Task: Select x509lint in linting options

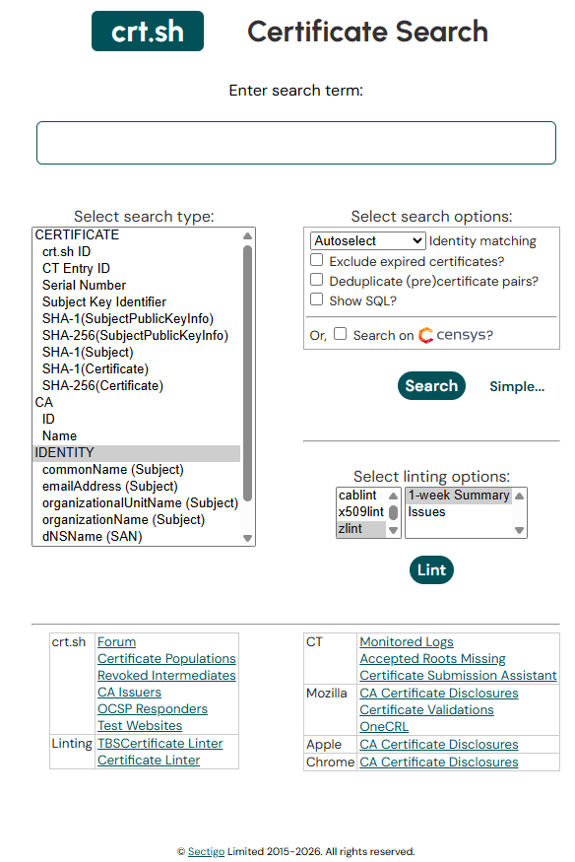Action: 360,512
